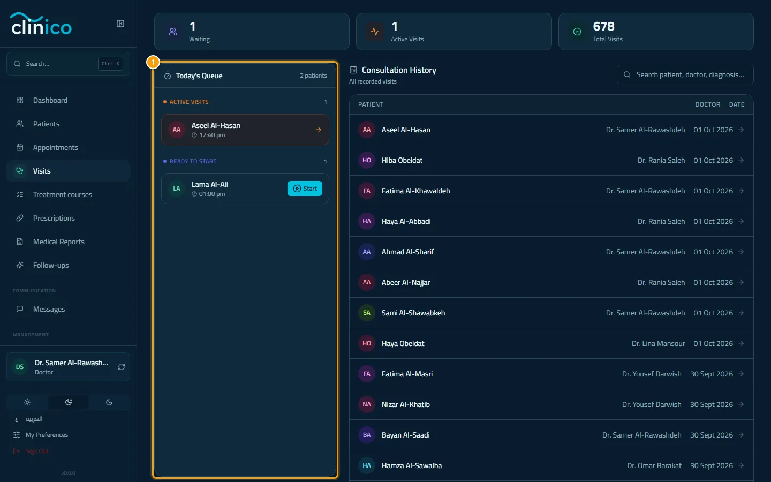Click Sign Out
This screenshot has height=482, width=771.
pos(37,451)
